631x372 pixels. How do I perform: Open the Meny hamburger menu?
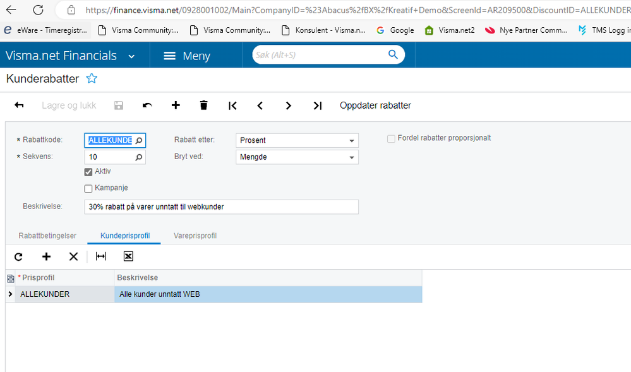click(187, 56)
